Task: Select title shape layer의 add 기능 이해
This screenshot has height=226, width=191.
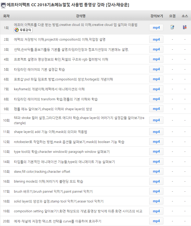Action: [50, 132]
